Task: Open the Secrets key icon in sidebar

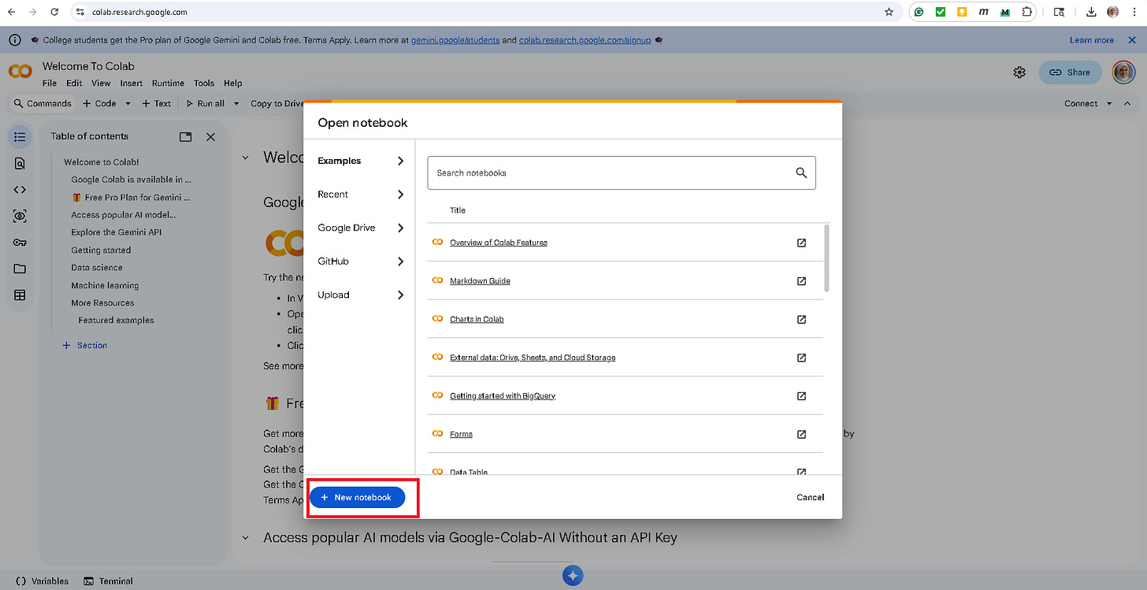Action: (20, 243)
